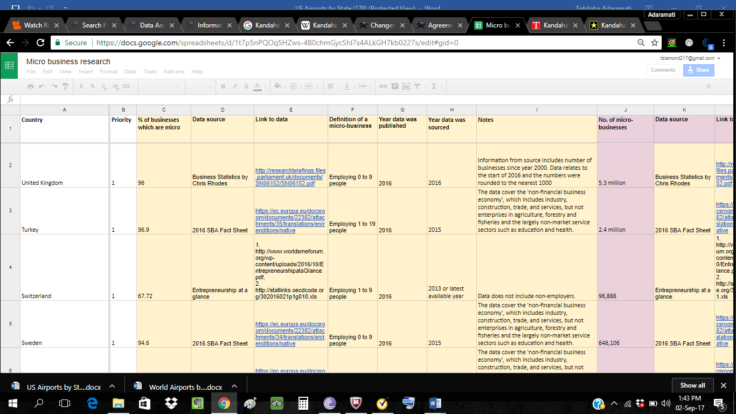Insert a chart
Screen dimensions: 736x414
point(406,86)
